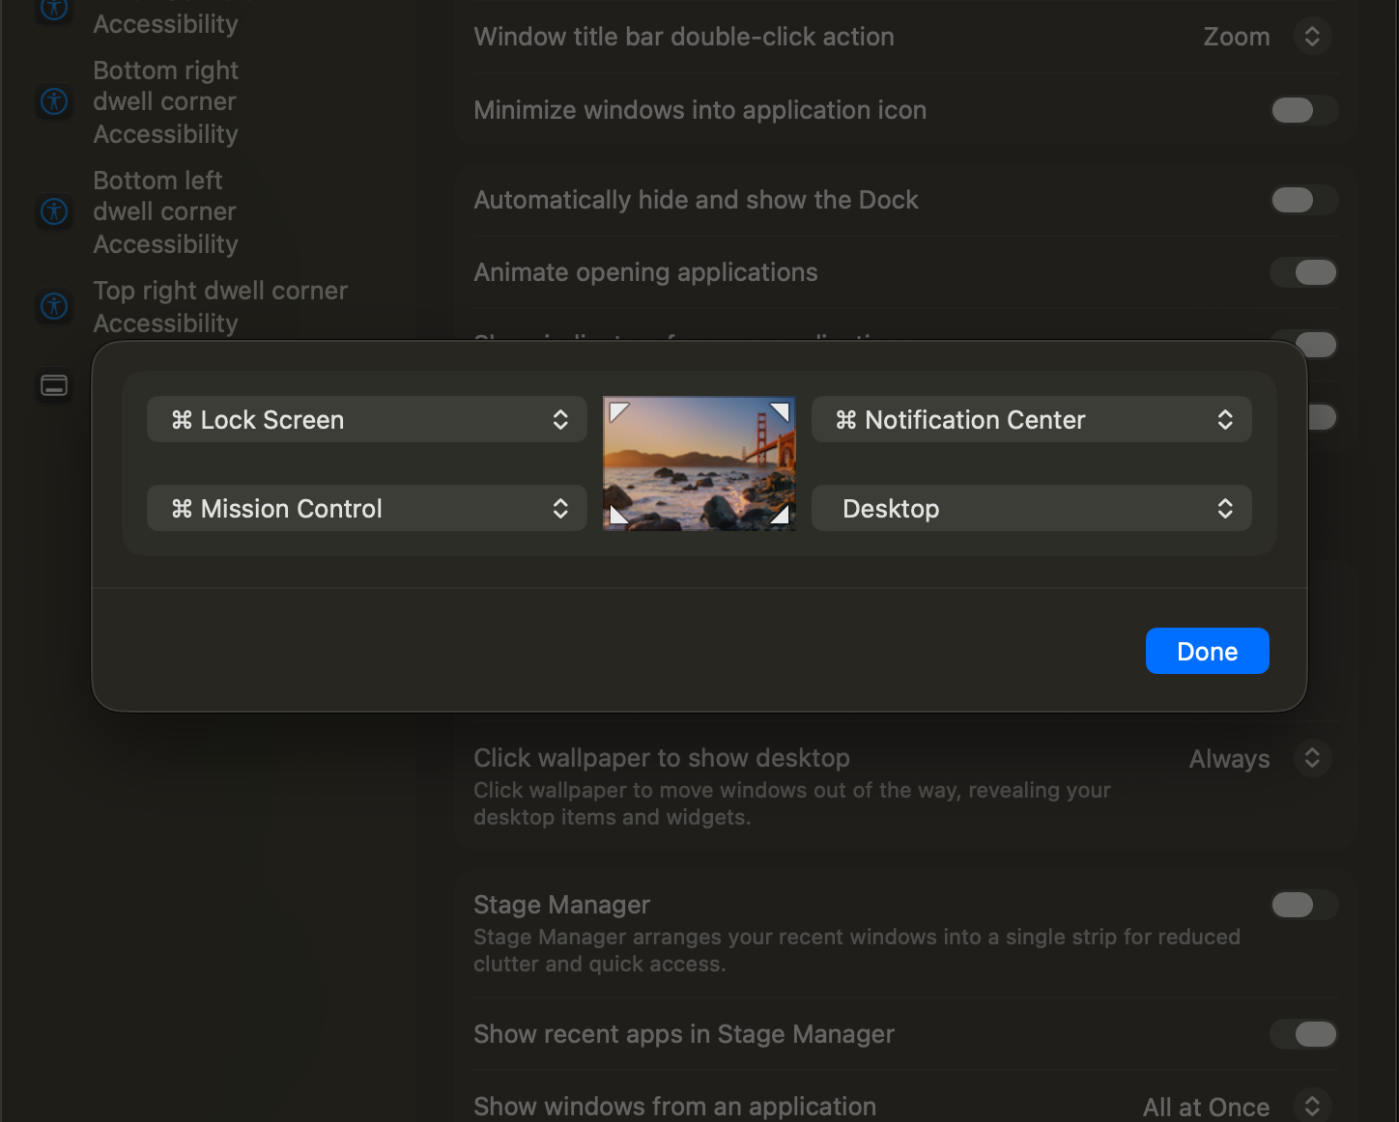Click the bottom-right hot corner indicator on wallpaper preview

point(781,515)
